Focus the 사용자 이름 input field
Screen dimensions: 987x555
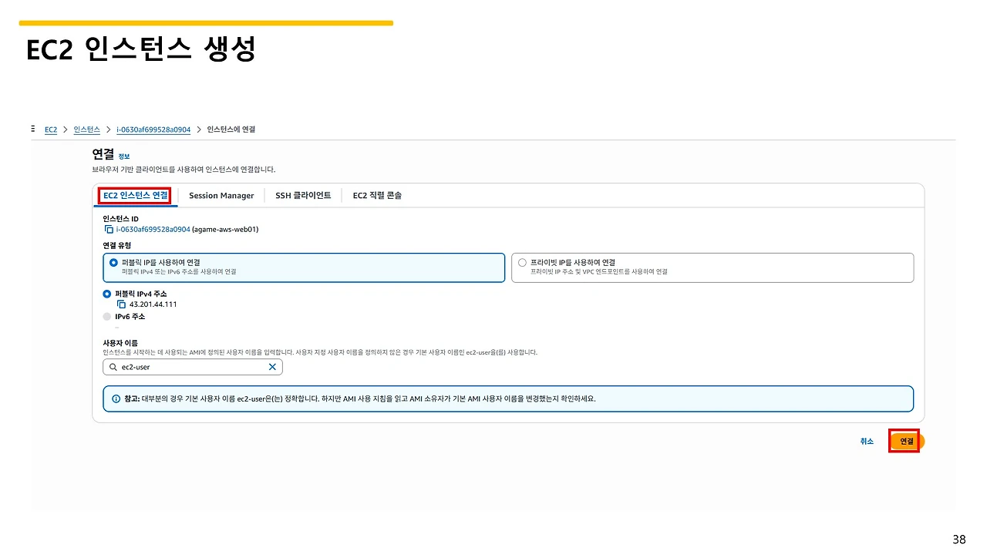[193, 368]
